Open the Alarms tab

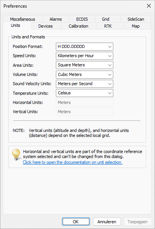pos(56,19)
